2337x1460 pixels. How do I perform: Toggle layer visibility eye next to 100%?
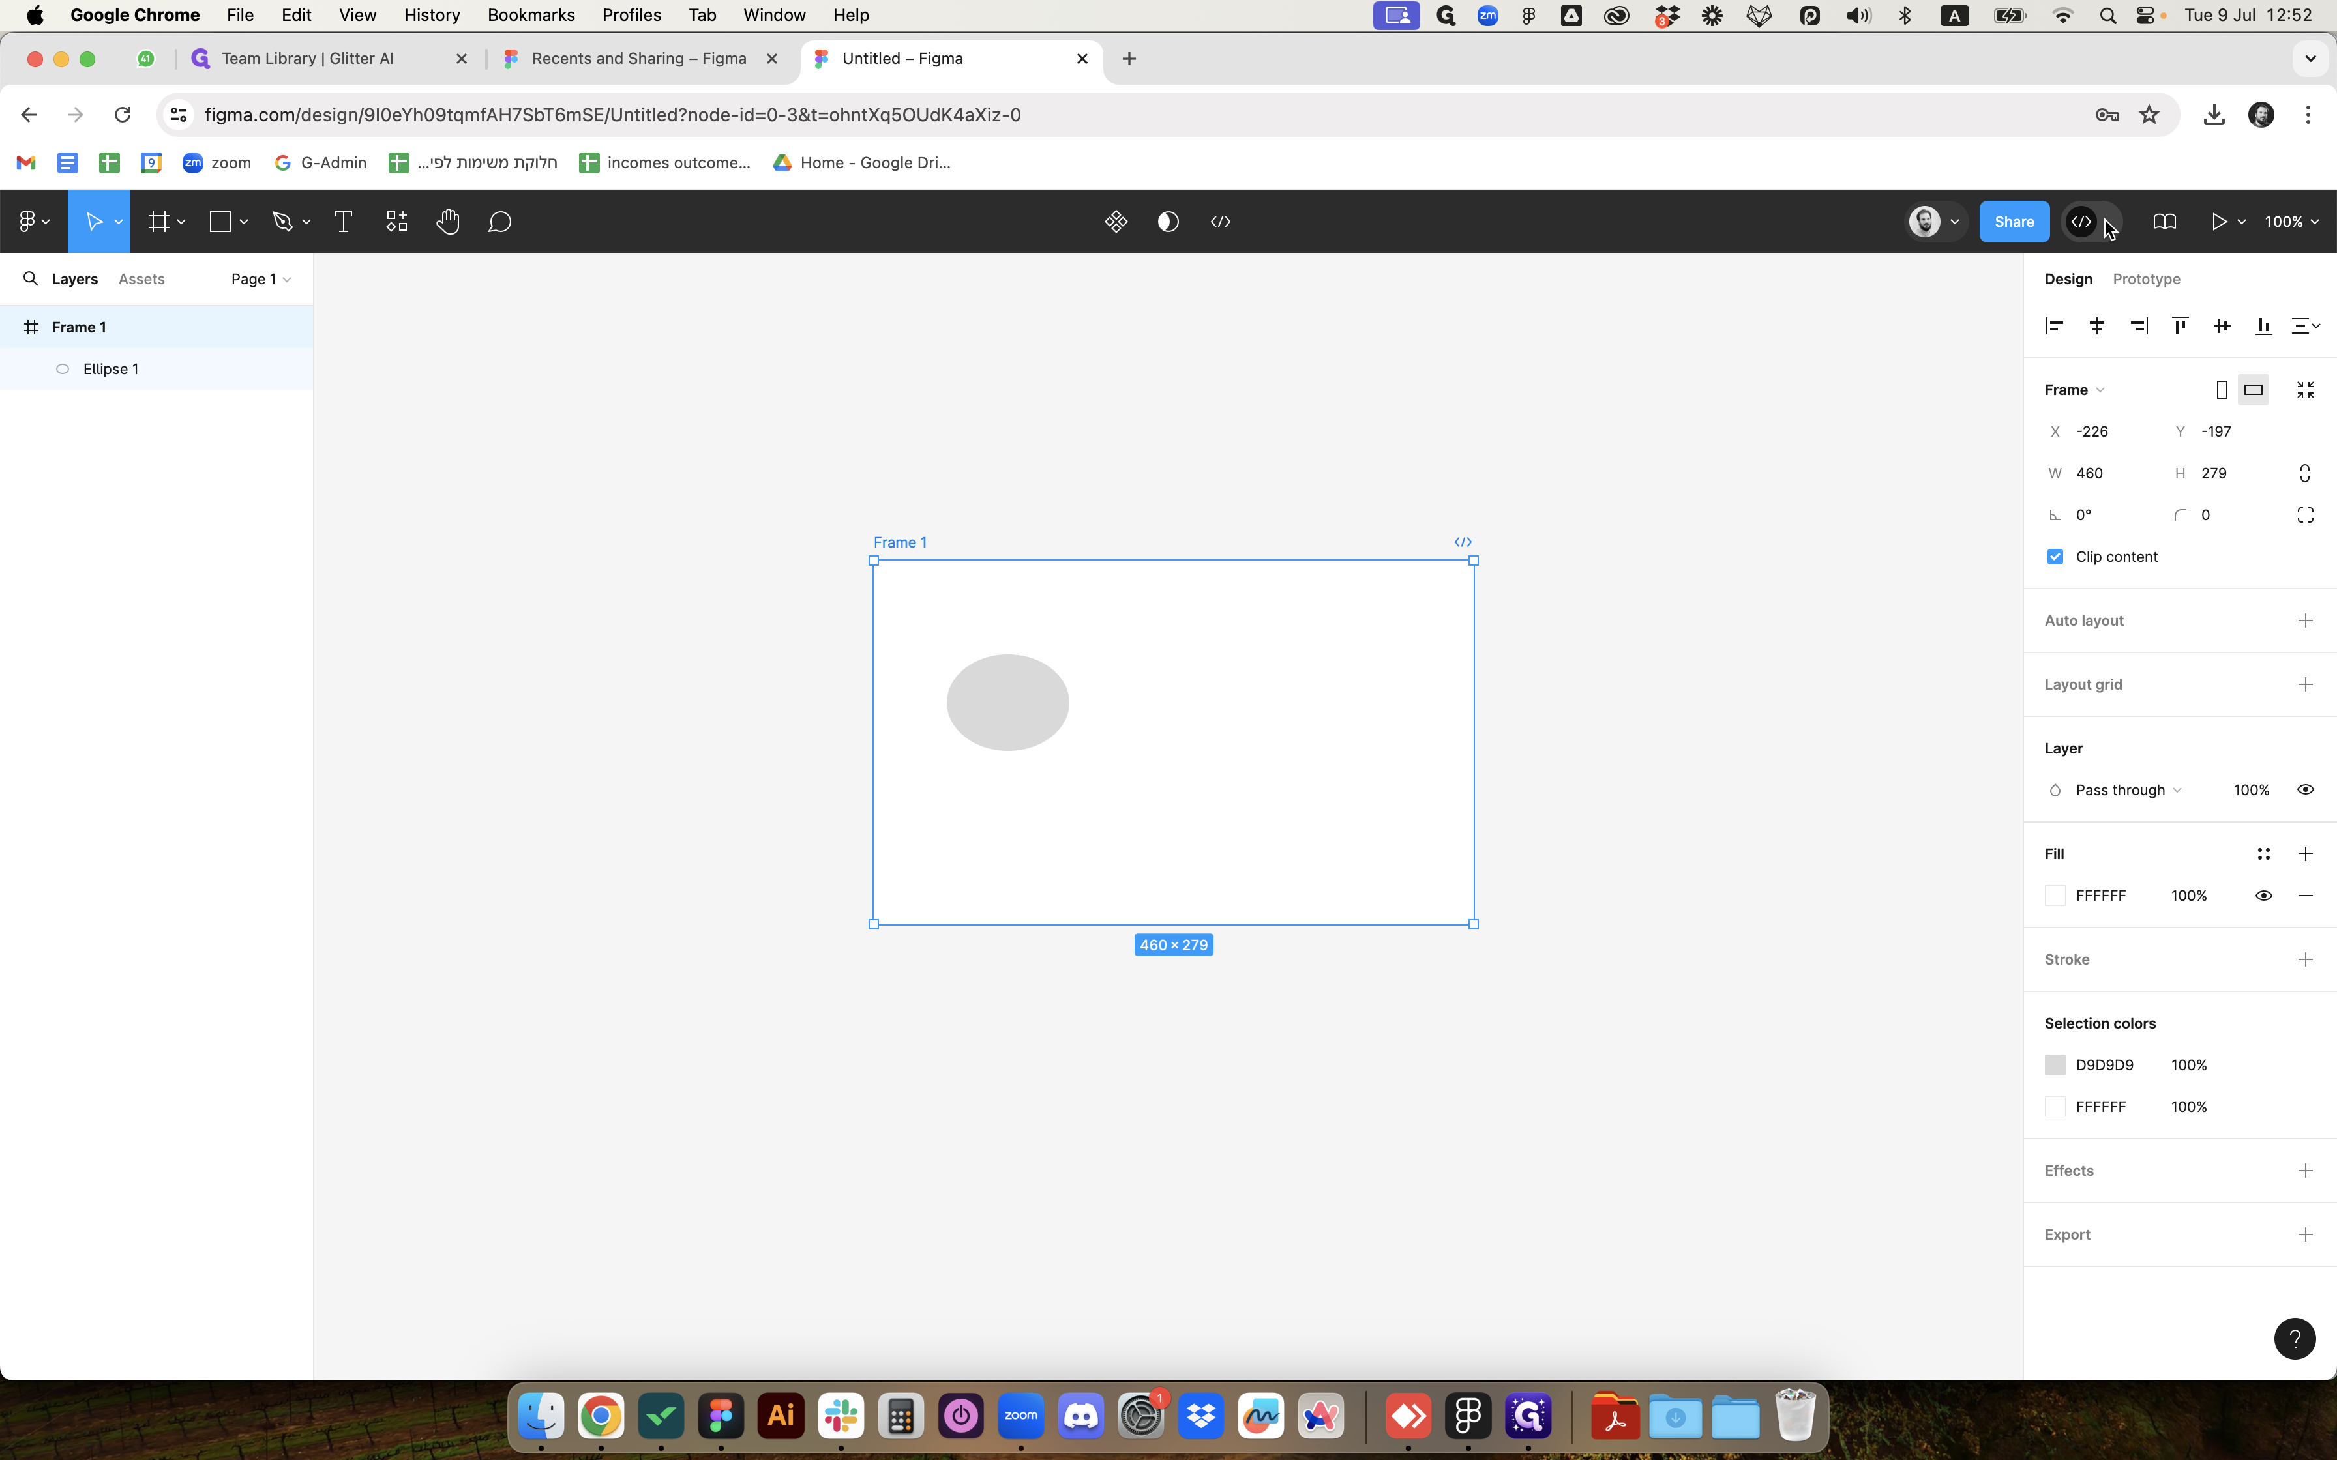pos(2305,790)
